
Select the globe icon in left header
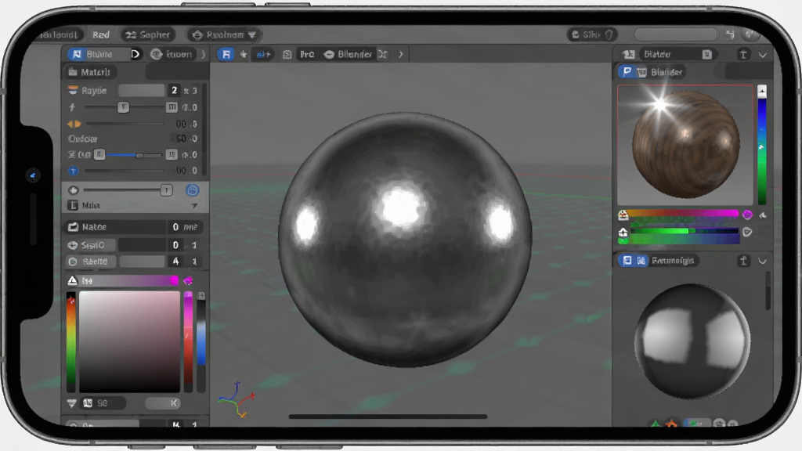(156, 54)
